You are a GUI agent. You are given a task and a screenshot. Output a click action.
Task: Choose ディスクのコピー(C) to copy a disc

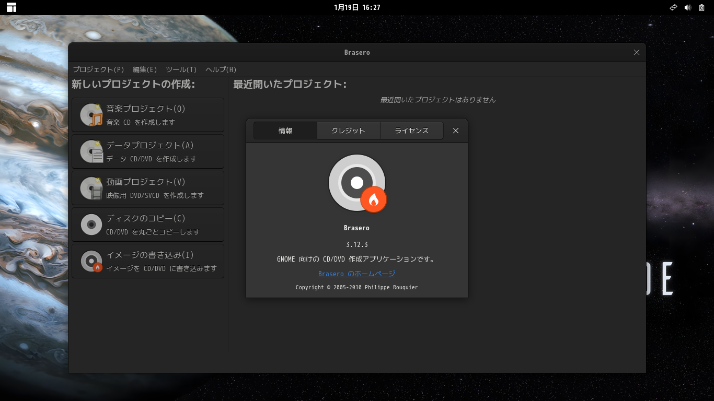point(148,225)
